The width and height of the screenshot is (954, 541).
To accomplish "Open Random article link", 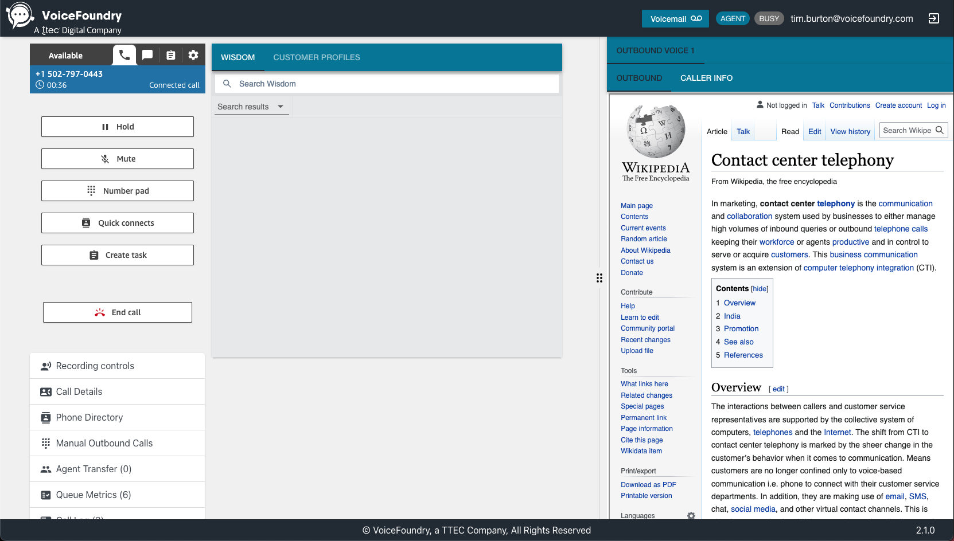I will point(644,239).
